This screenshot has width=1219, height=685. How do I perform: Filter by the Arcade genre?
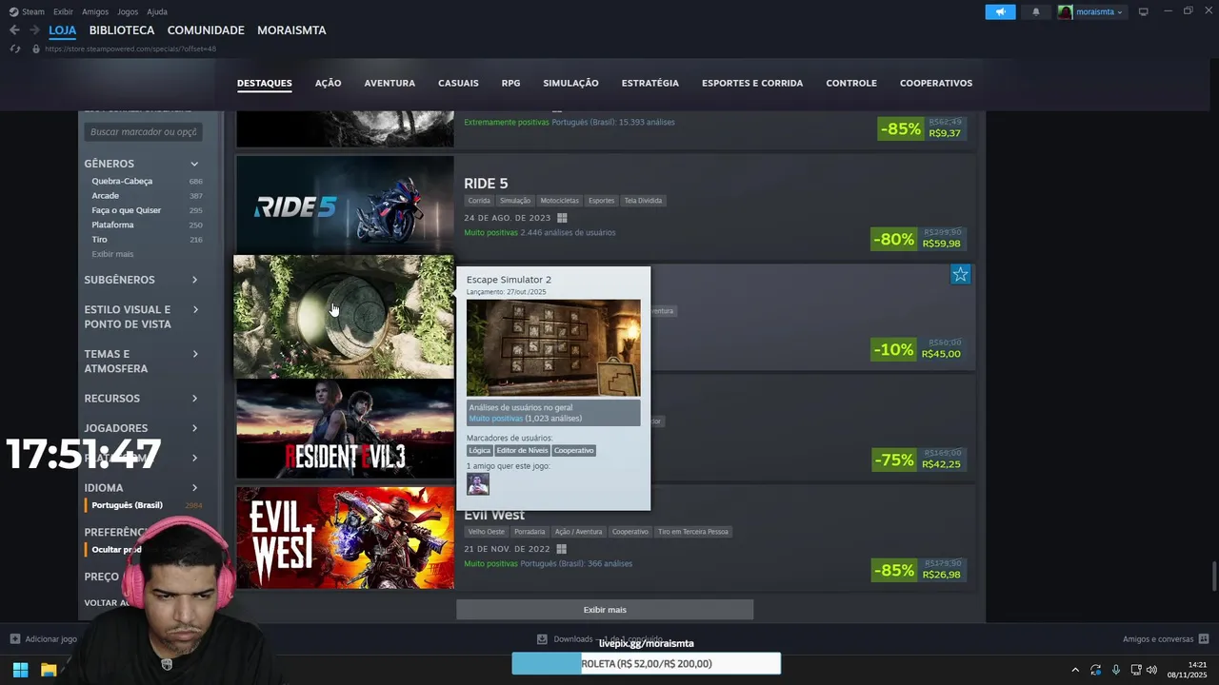106,195
